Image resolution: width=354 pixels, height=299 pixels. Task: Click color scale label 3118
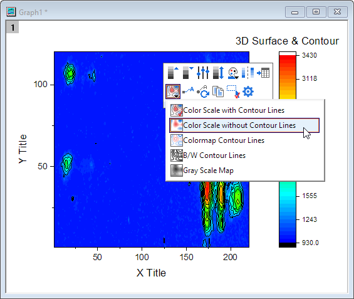point(310,78)
